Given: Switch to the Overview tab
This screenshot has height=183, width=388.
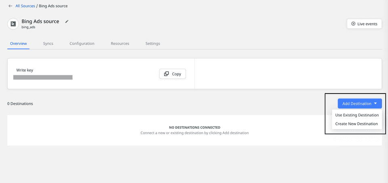Looking at the screenshot, I should click(x=18, y=44).
